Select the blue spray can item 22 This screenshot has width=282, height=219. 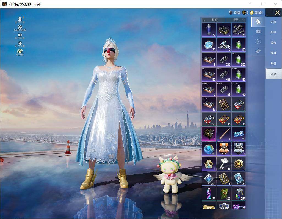[209, 30]
